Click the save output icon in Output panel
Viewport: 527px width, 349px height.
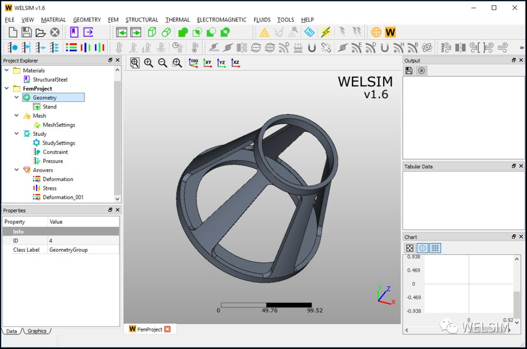409,71
